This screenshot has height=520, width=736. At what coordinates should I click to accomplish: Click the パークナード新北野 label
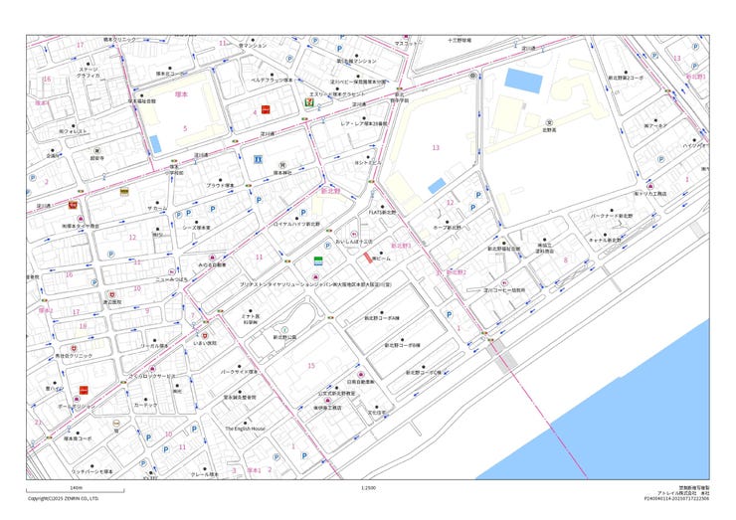tap(611, 216)
